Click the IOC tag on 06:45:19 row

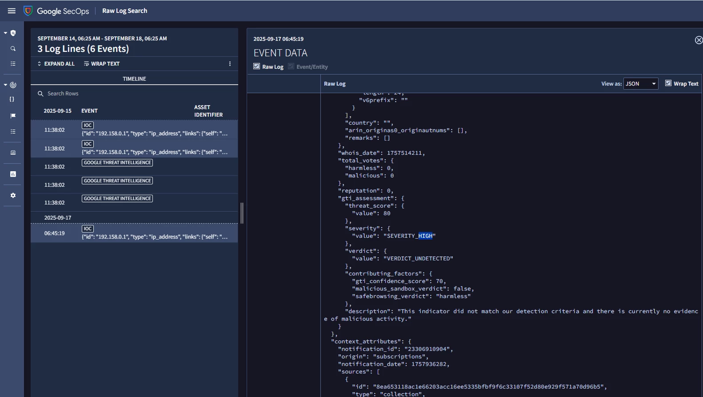coord(88,228)
